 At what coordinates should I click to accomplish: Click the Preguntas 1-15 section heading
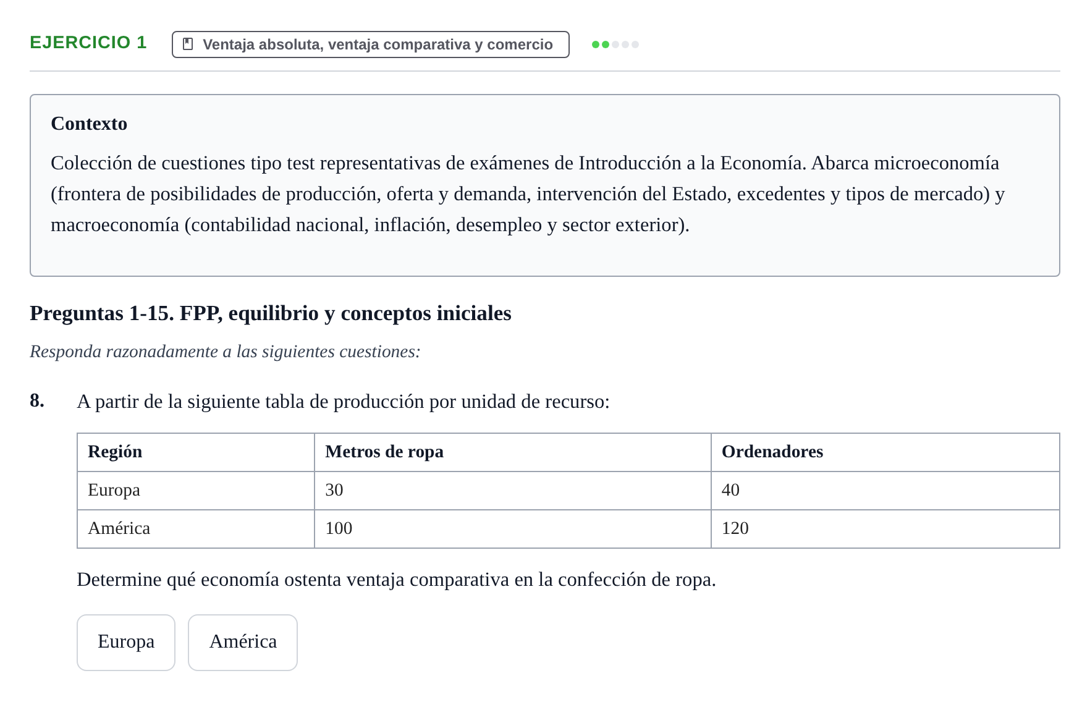coord(271,313)
